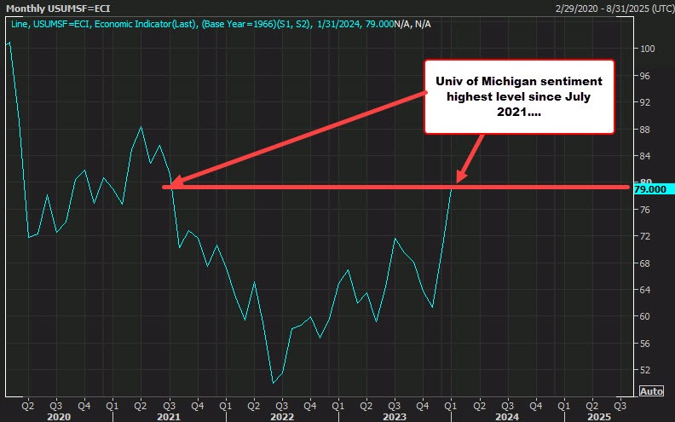Click the 2020 year label on time axis
Screen dimensions: 675x422
pyautogui.click(x=59, y=417)
